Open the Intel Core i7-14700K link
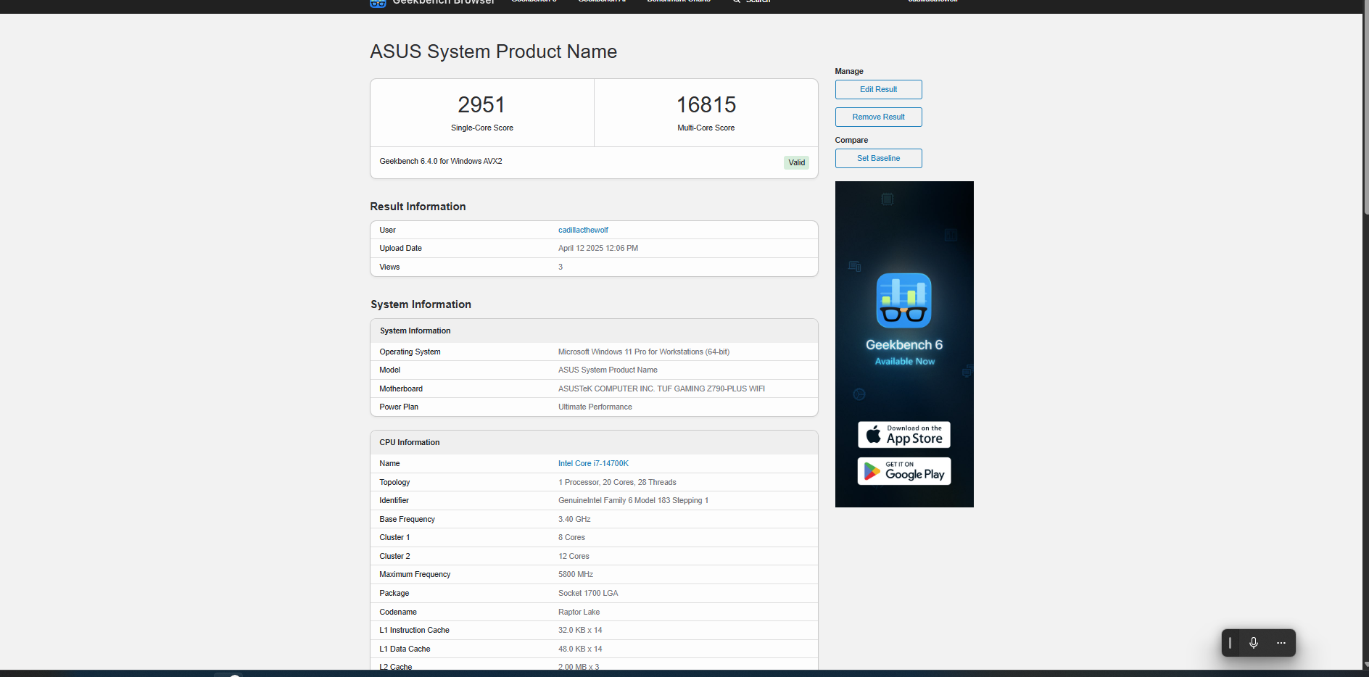This screenshot has width=1369, height=677. (593, 463)
